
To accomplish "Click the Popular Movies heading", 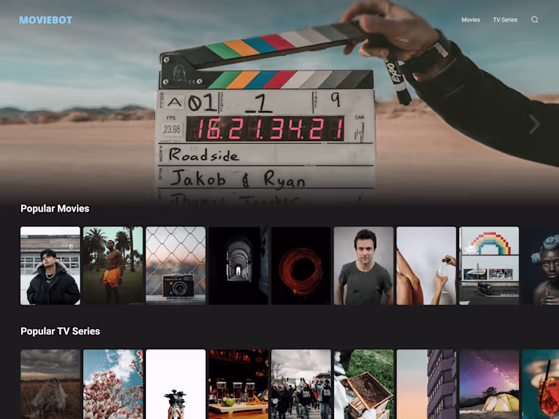I will point(55,208).
